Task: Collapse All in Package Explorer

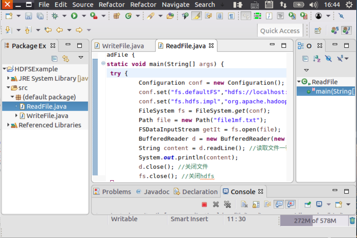Action: click(x=54, y=59)
